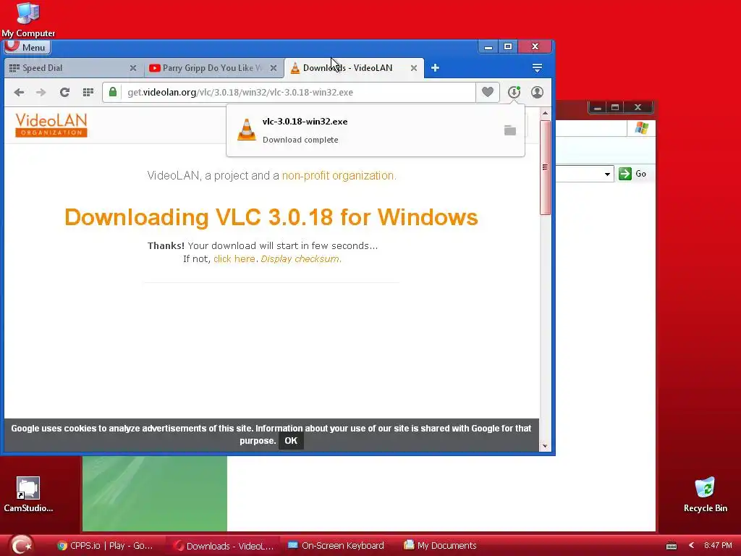Open the Start button with flag
Screen dimensions: 741x556
[x=21, y=545]
